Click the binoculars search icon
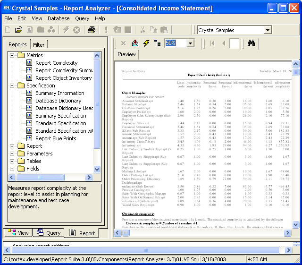 [251, 43]
